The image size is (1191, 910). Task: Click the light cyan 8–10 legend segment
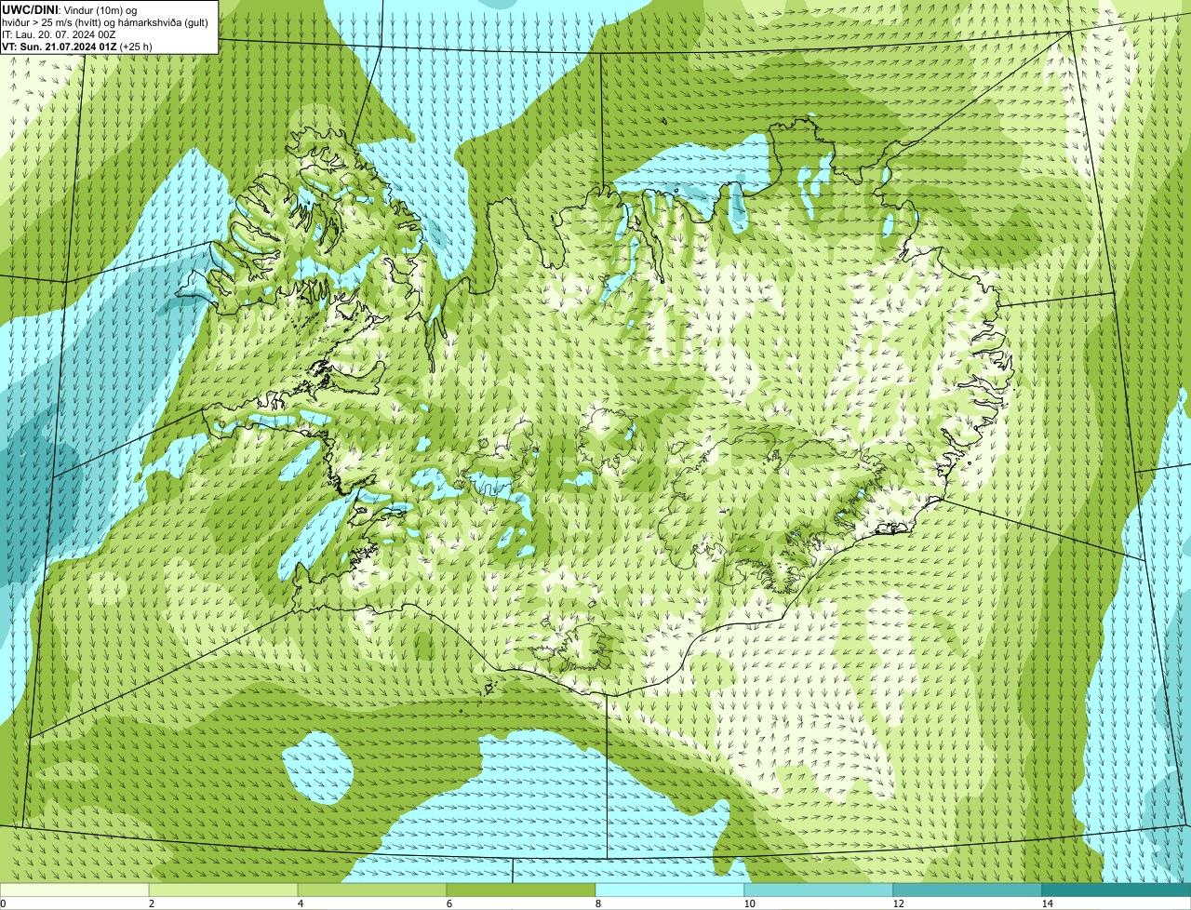(x=670, y=890)
